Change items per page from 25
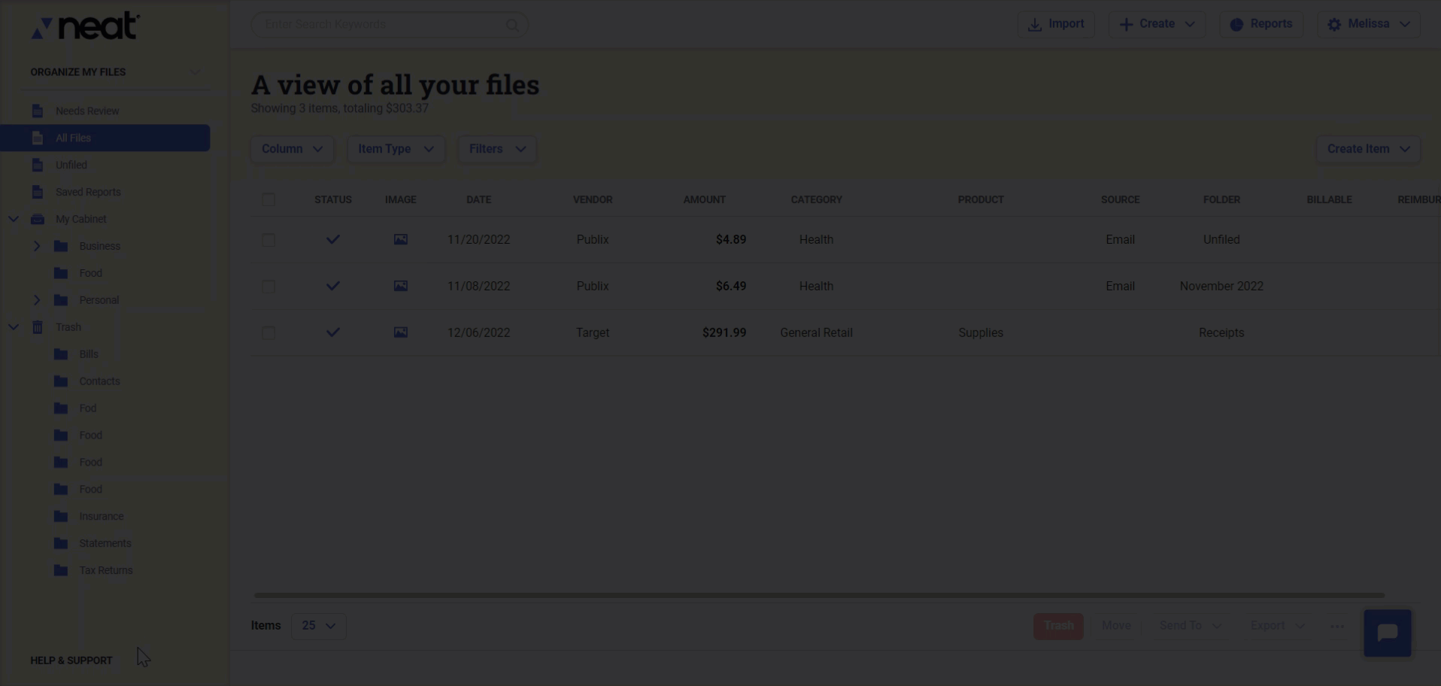Screen dimensions: 1441x686 coord(319,626)
